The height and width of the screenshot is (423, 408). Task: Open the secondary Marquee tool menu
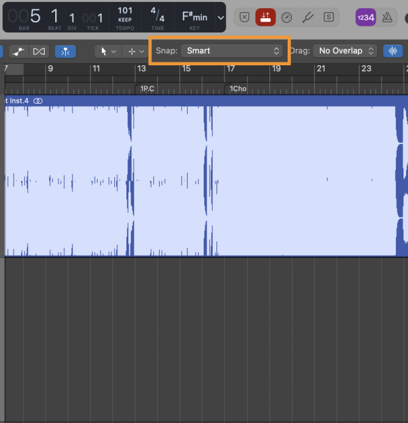pyautogui.click(x=133, y=51)
